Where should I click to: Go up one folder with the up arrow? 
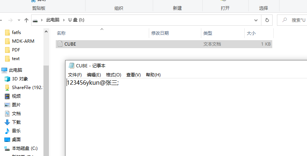[26, 20]
